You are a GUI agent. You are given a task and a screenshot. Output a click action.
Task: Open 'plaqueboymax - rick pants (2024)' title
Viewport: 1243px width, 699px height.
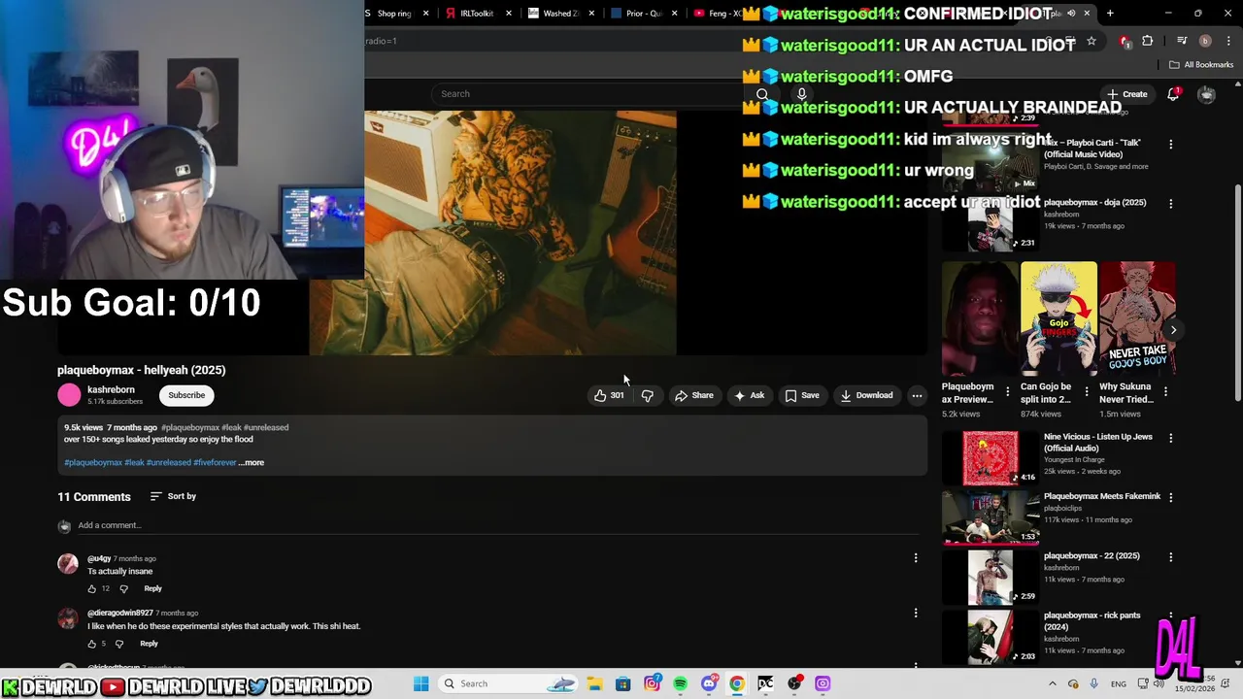tap(1092, 620)
